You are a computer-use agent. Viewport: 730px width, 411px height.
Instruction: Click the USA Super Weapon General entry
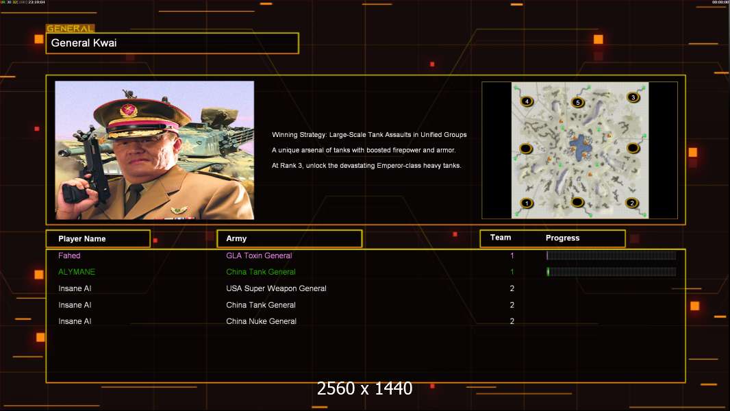tap(276, 288)
